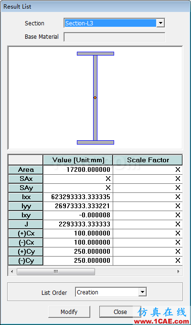The image size is (191, 325).
Task: Click the right arrow of horizontal scrollbar
Action: pos(178,271)
